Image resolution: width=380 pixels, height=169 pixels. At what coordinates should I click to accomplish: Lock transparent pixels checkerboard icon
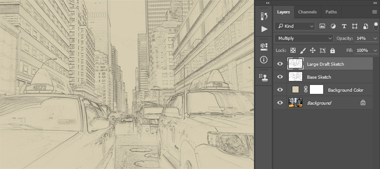pos(293,51)
